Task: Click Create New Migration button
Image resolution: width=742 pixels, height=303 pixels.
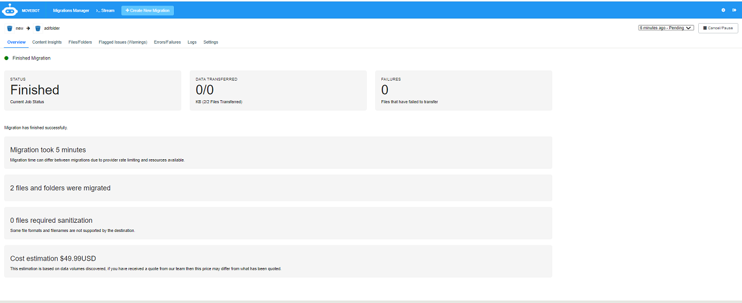Action: 147,10
